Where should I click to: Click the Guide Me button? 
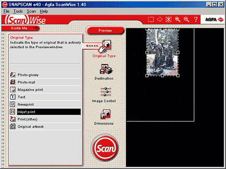tap(20, 28)
